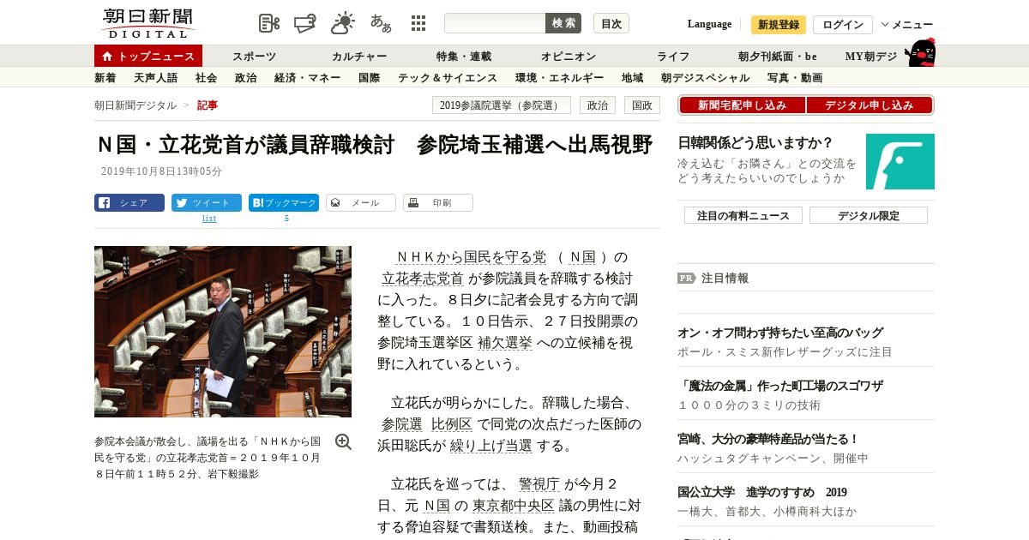The image size is (1029, 540).
Task: Switch to 注目の有料ニュース tab
Action: [743, 215]
